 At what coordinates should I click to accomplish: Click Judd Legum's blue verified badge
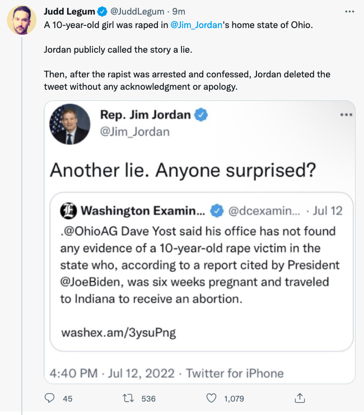pos(101,11)
